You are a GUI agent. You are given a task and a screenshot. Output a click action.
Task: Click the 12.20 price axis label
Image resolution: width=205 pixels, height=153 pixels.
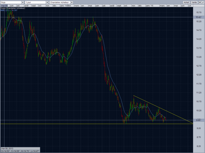pyautogui.click(x=199, y=75)
